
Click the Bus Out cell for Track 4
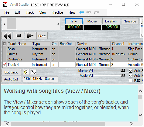[x=67, y=65]
